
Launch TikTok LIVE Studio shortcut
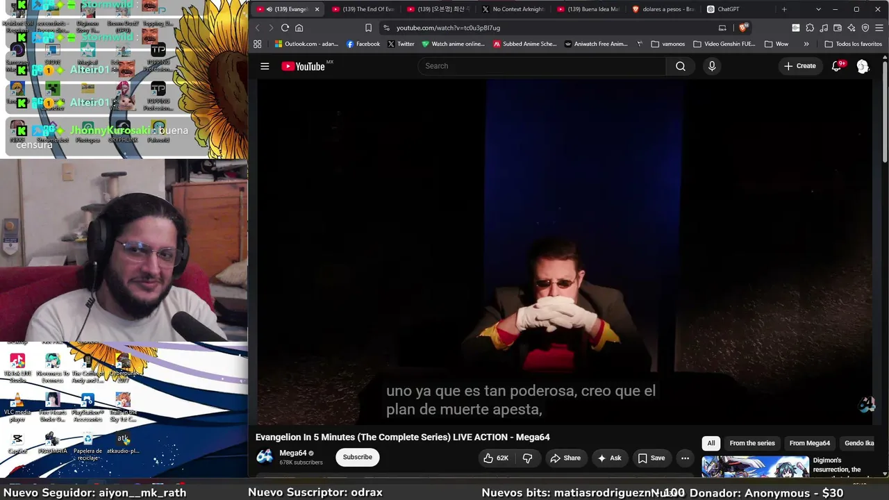(17, 368)
